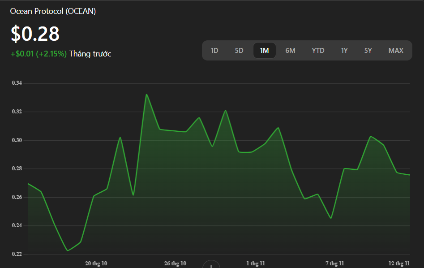Click the $0.28 current price
Viewport: 424px width, 268px height.
click(x=35, y=34)
